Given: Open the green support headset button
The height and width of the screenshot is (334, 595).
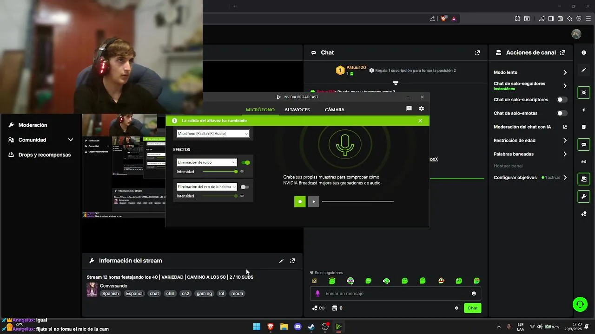Looking at the screenshot, I should tap(580, 304).
